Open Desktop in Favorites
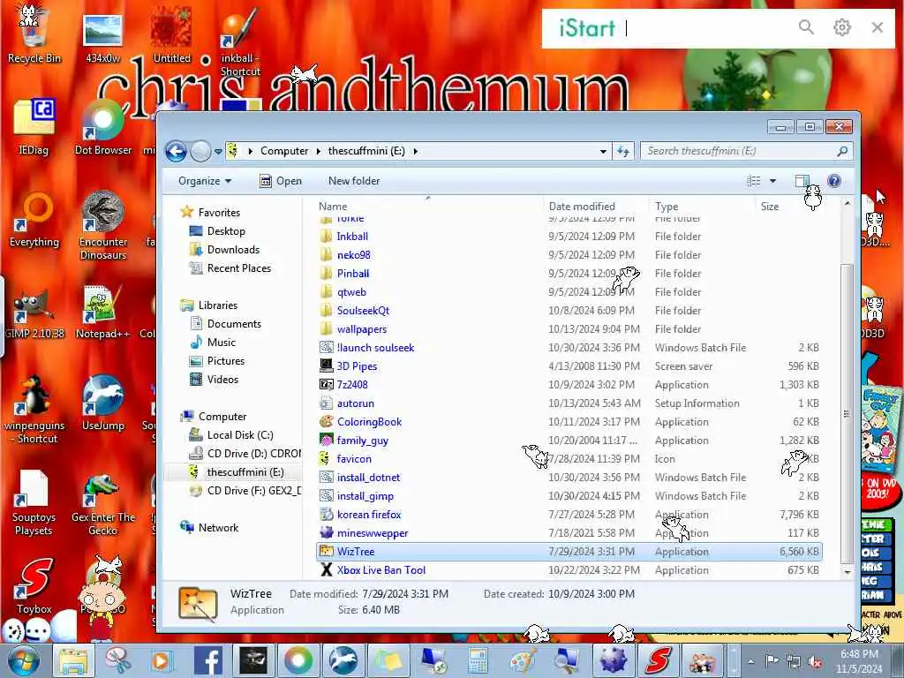Image resolution: width=904 pixels, height=678 pixels. click(218, 231)
